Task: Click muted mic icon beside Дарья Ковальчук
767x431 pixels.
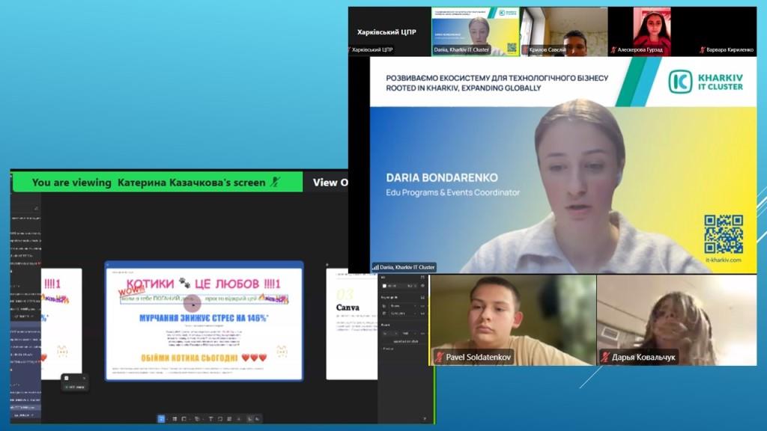Action: tap(605, 358)
